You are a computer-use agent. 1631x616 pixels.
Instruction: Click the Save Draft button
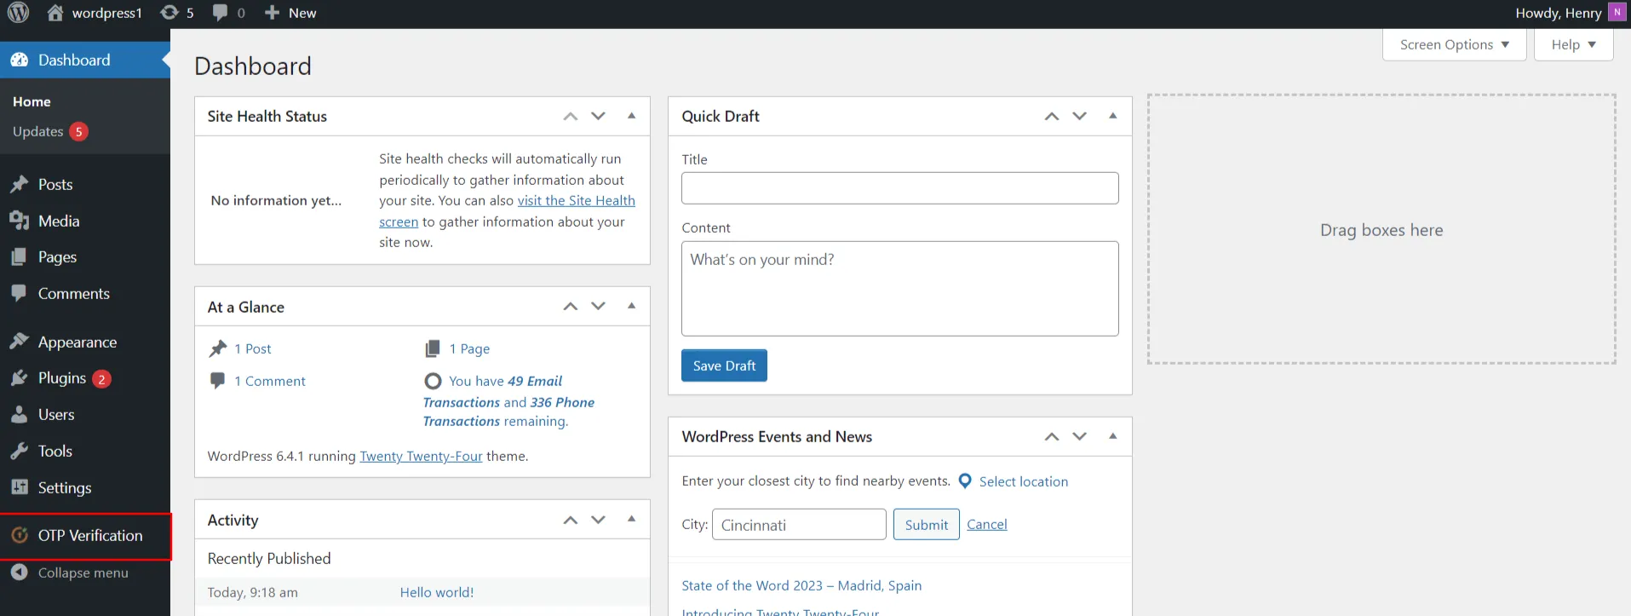tap(724, 366)
